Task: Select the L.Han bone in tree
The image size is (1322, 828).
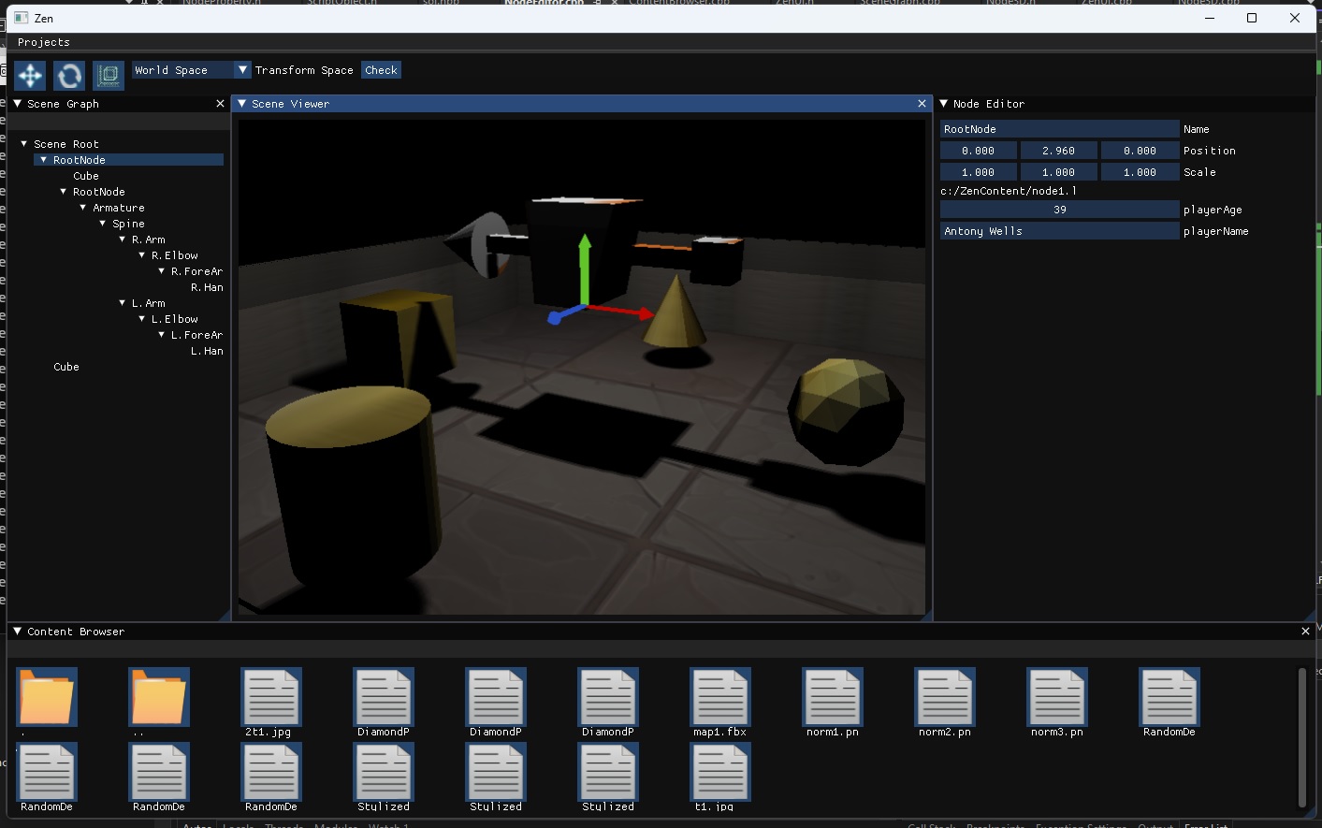Action: coord(207,351)
